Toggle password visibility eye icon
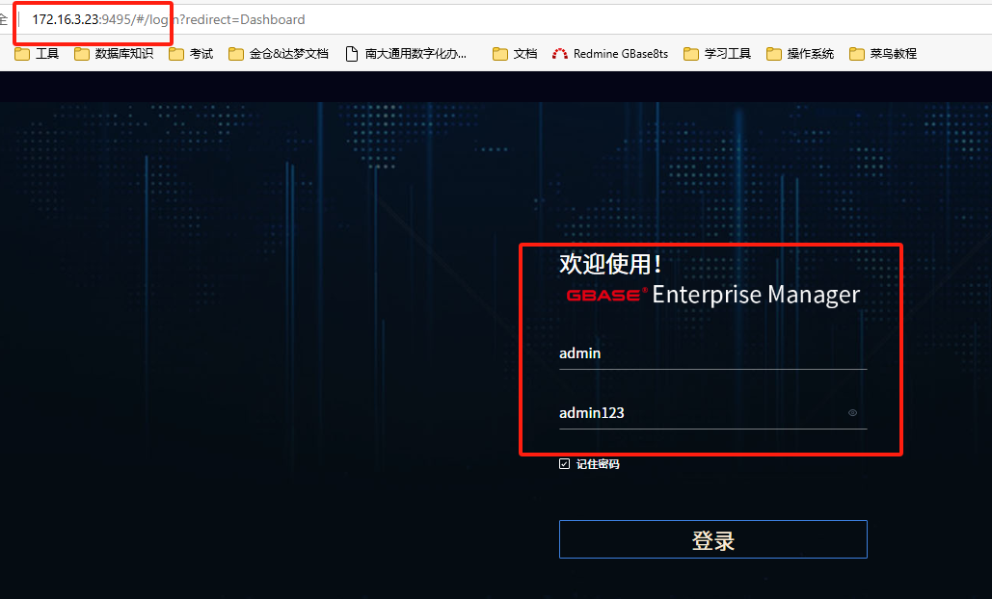Image resolution: width=992 pixels, height=599 pixels. point(852,413)
